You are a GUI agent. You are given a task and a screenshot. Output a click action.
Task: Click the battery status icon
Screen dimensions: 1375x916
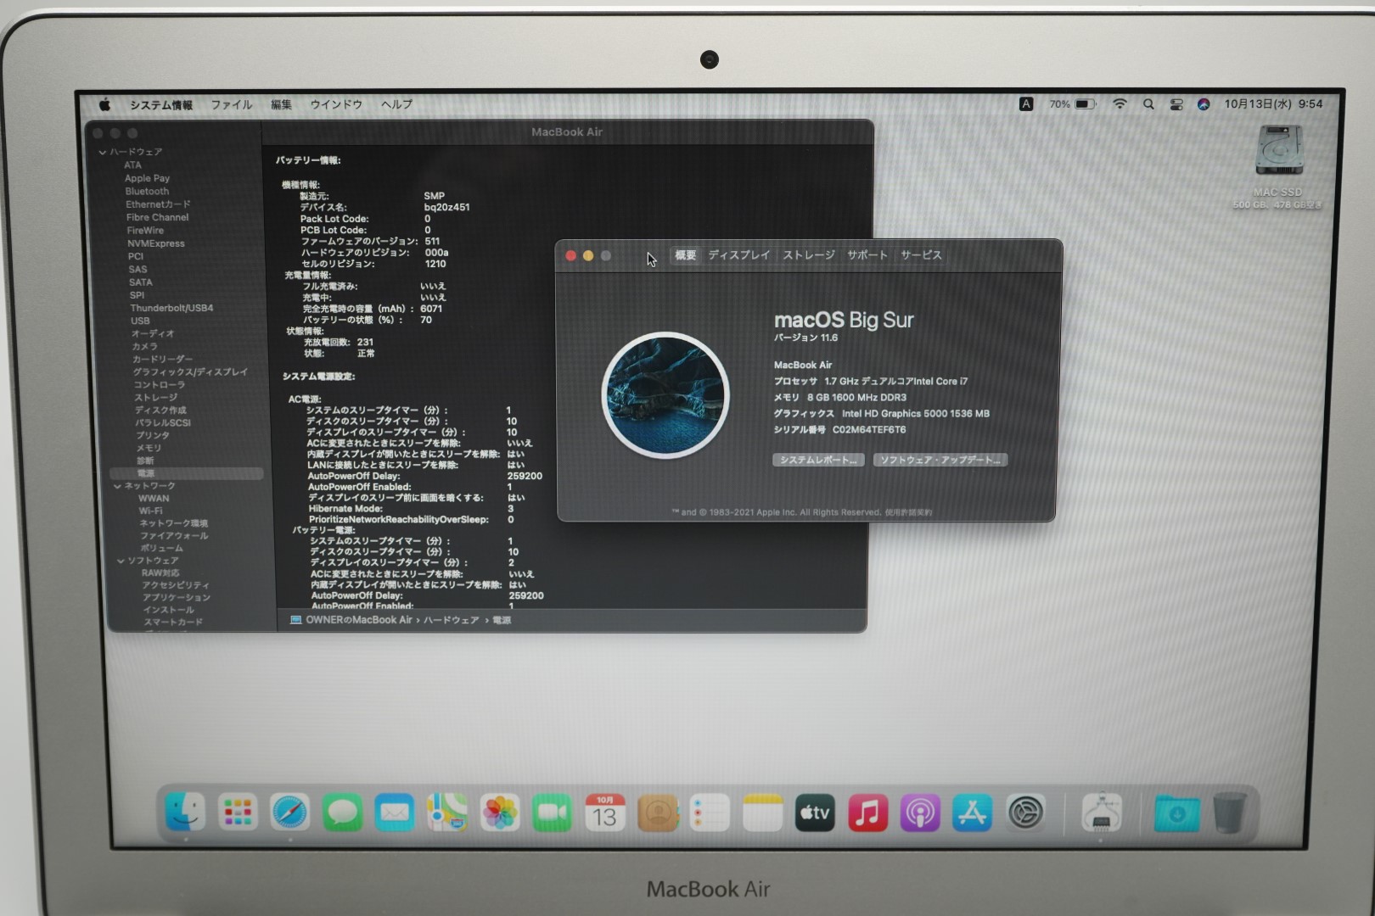click(x=1085, y=103)
